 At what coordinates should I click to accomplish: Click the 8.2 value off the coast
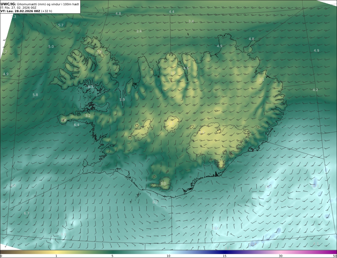pos(155,202)
